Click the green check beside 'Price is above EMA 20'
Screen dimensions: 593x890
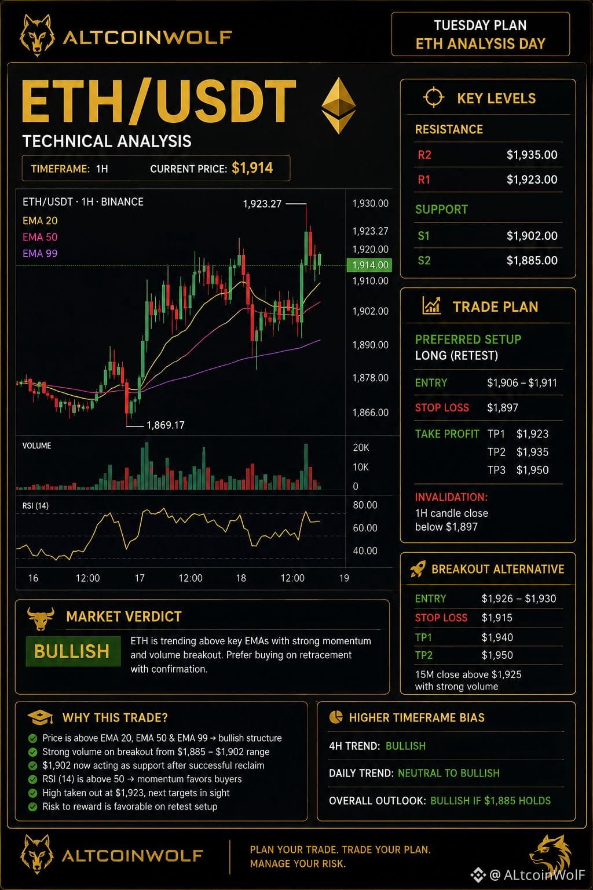pyautogui.click(x=33, y=738)
